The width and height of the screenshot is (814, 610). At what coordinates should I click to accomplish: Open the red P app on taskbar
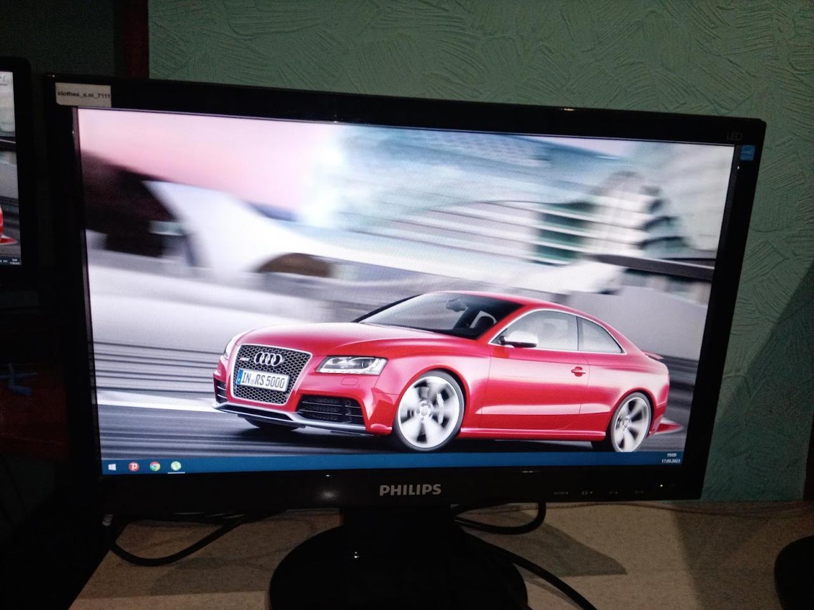pos(134,467)
